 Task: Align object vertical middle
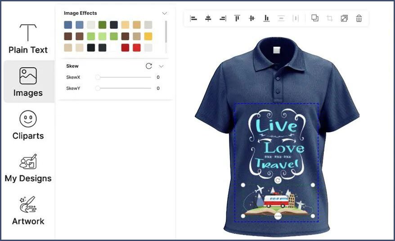(251, 18)
